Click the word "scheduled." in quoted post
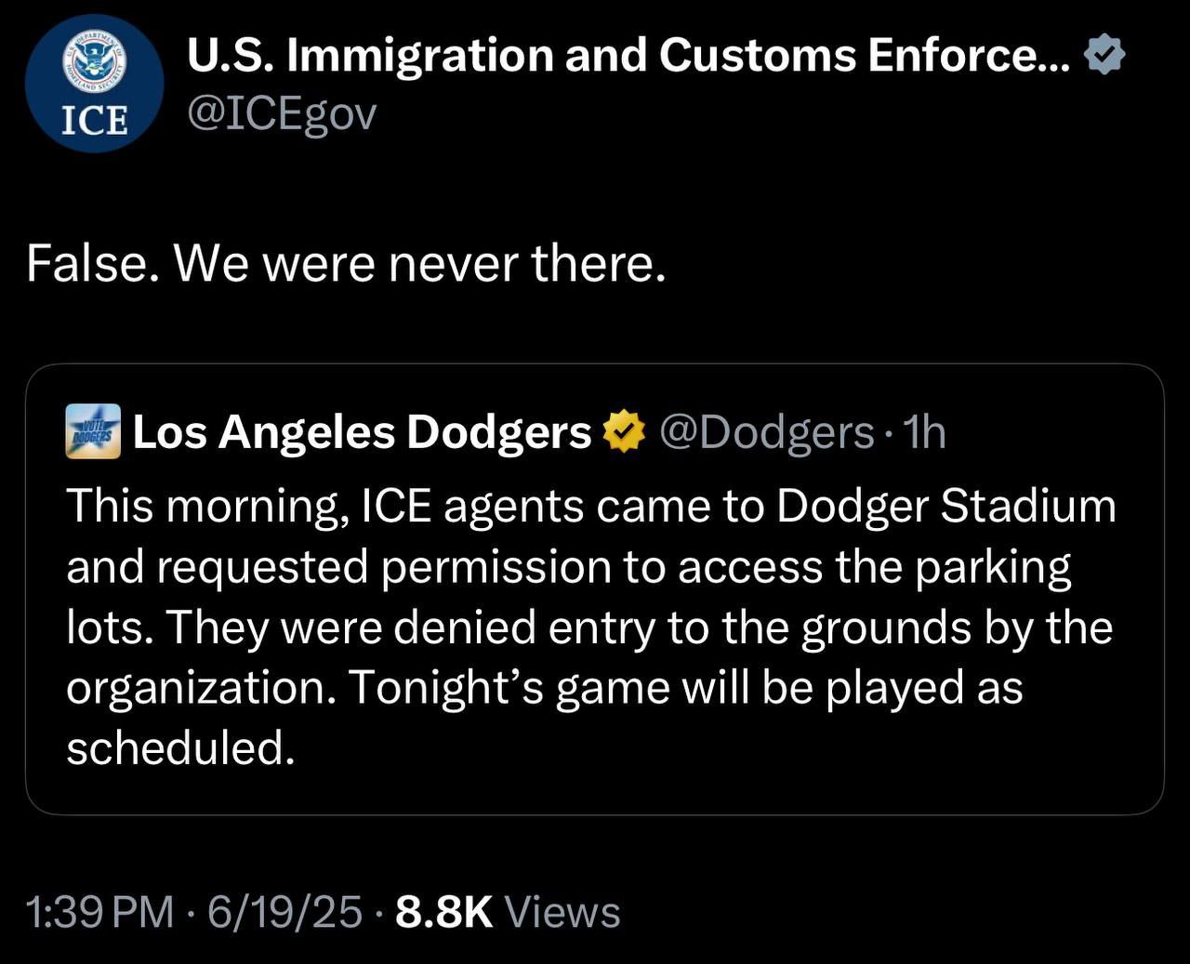The width and height of the screenshot is (1190, 964). [180, 747]
